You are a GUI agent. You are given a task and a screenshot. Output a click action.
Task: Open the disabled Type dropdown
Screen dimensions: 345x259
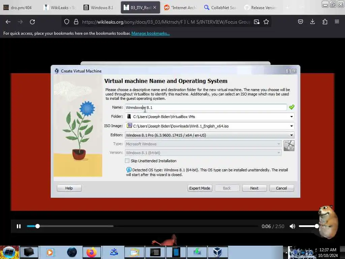203,144
